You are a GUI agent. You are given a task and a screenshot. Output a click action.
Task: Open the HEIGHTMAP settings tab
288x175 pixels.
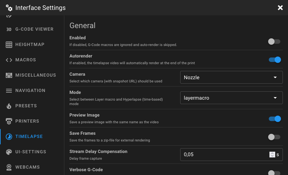(32, 44)
